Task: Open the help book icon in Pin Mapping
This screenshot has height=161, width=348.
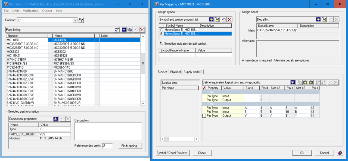Action: (340, 153)
